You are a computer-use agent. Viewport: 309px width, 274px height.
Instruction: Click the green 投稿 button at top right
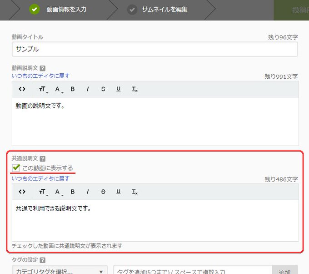coord(291,10)
